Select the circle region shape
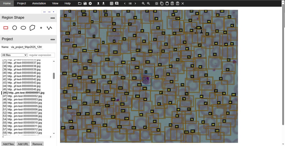The width and height of the screenshot is (285, 146). click(x=15, y=28)
